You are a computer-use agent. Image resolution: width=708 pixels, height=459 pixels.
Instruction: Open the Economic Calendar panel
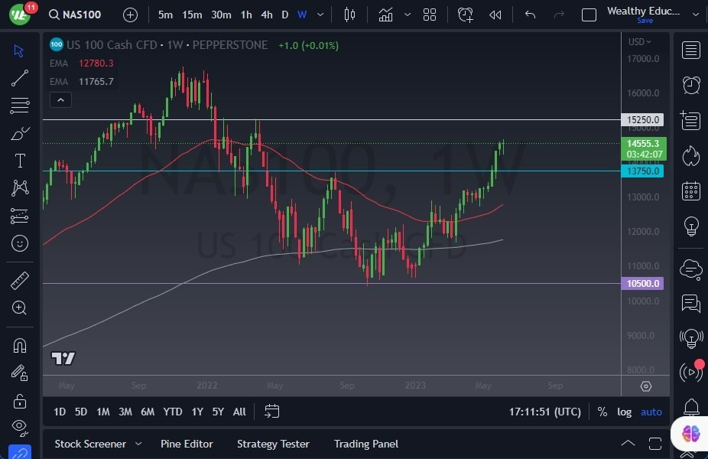(x=690, y=190)
